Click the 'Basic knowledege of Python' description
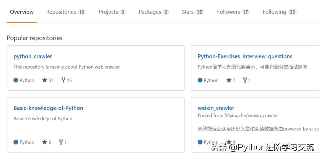Image resolution: width=319 pixels, height=156 pixels. click(43, 118)
